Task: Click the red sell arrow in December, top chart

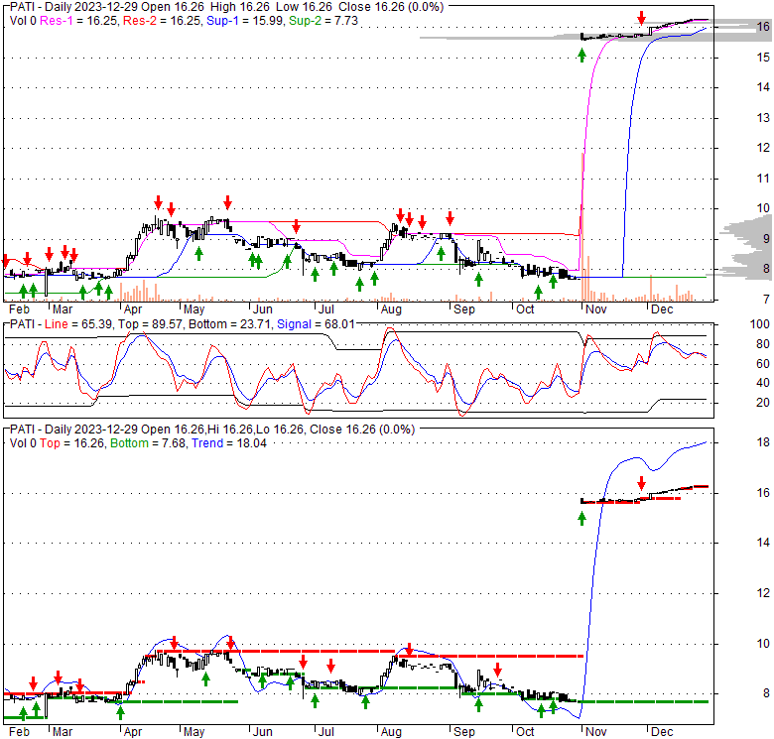Action: coord(641,18)
